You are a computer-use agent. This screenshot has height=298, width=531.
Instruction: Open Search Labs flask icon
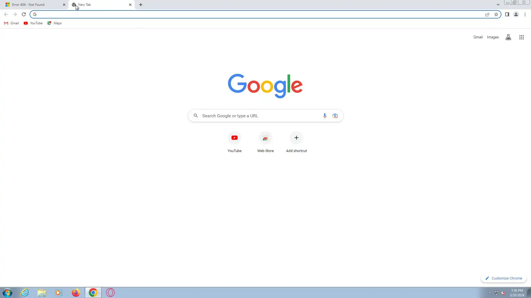pyautogui.click(x=508, y=37)
